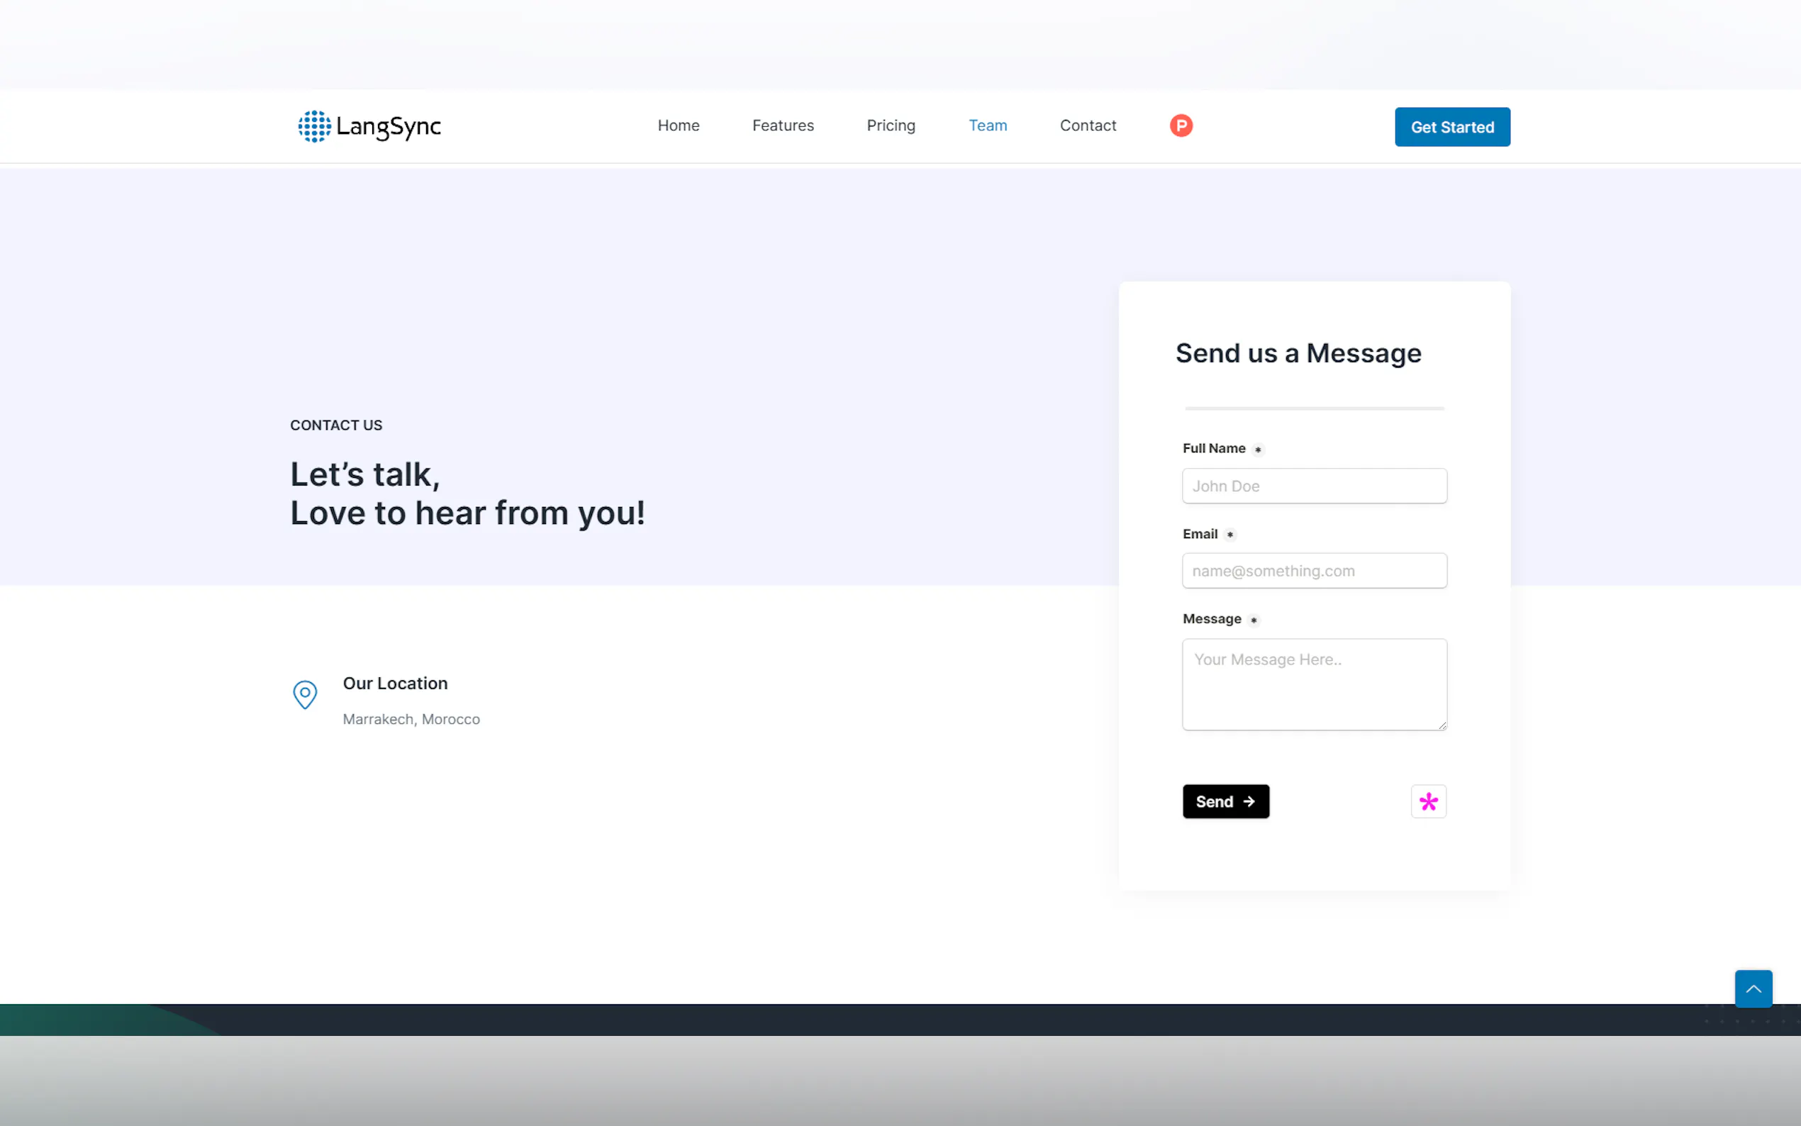Click the LangSync globe logo
The image size is (1801, 1126).
[x=314, y=126]
